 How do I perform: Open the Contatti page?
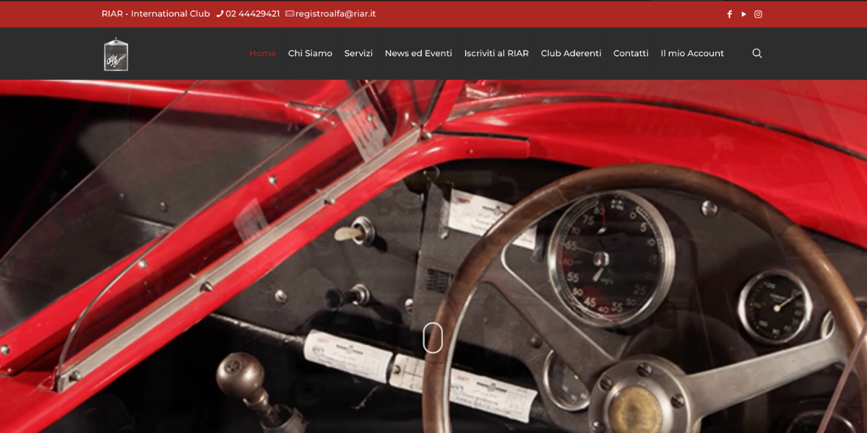click(x=631, y=53)
